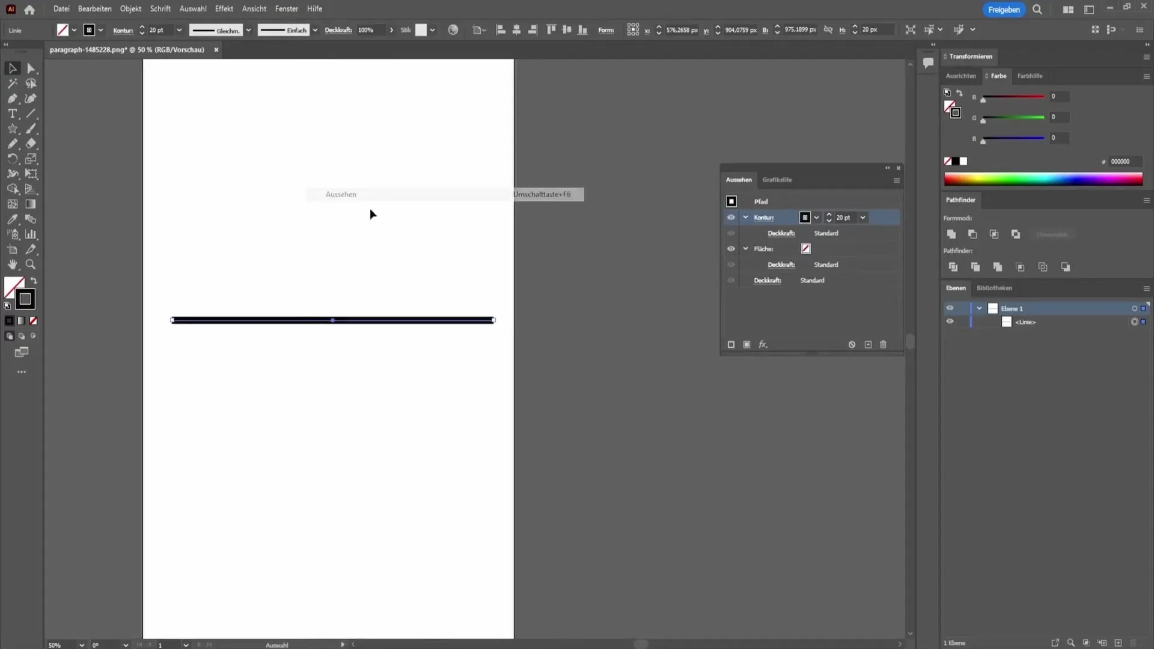Toggle visibility of Kontur appearance row

pos(731,218)
